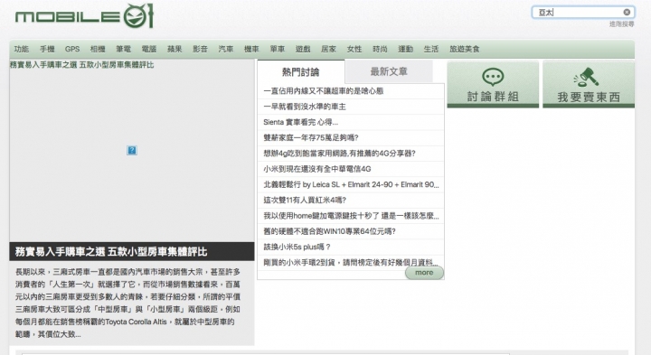Clear the search field with the X icon
Image resolution: width=651 pixels, height=355 pixels.
coord(627,13)
